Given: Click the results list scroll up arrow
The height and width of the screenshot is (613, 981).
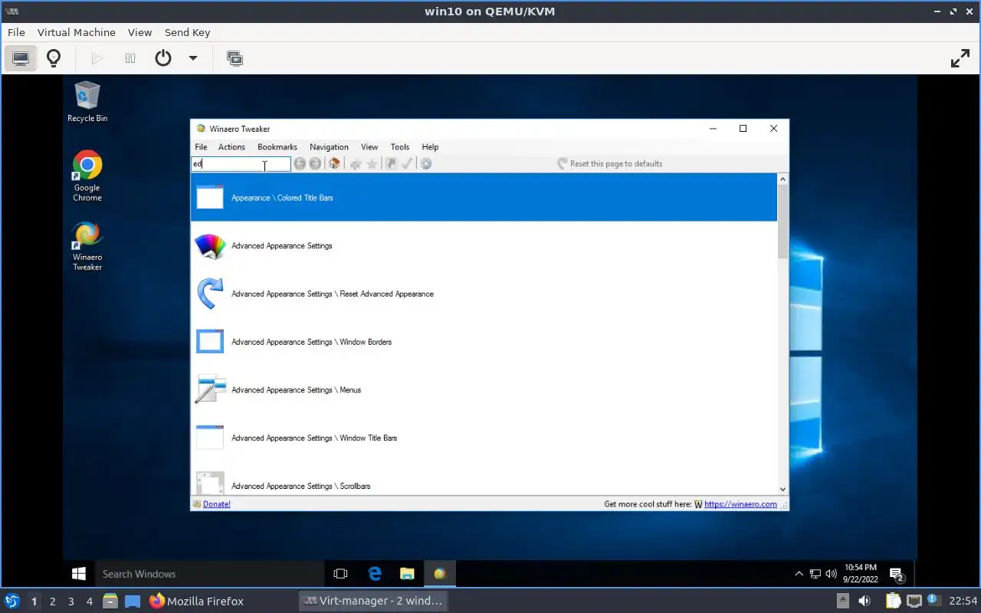Looking at the screenshot, I should point(783,179).
